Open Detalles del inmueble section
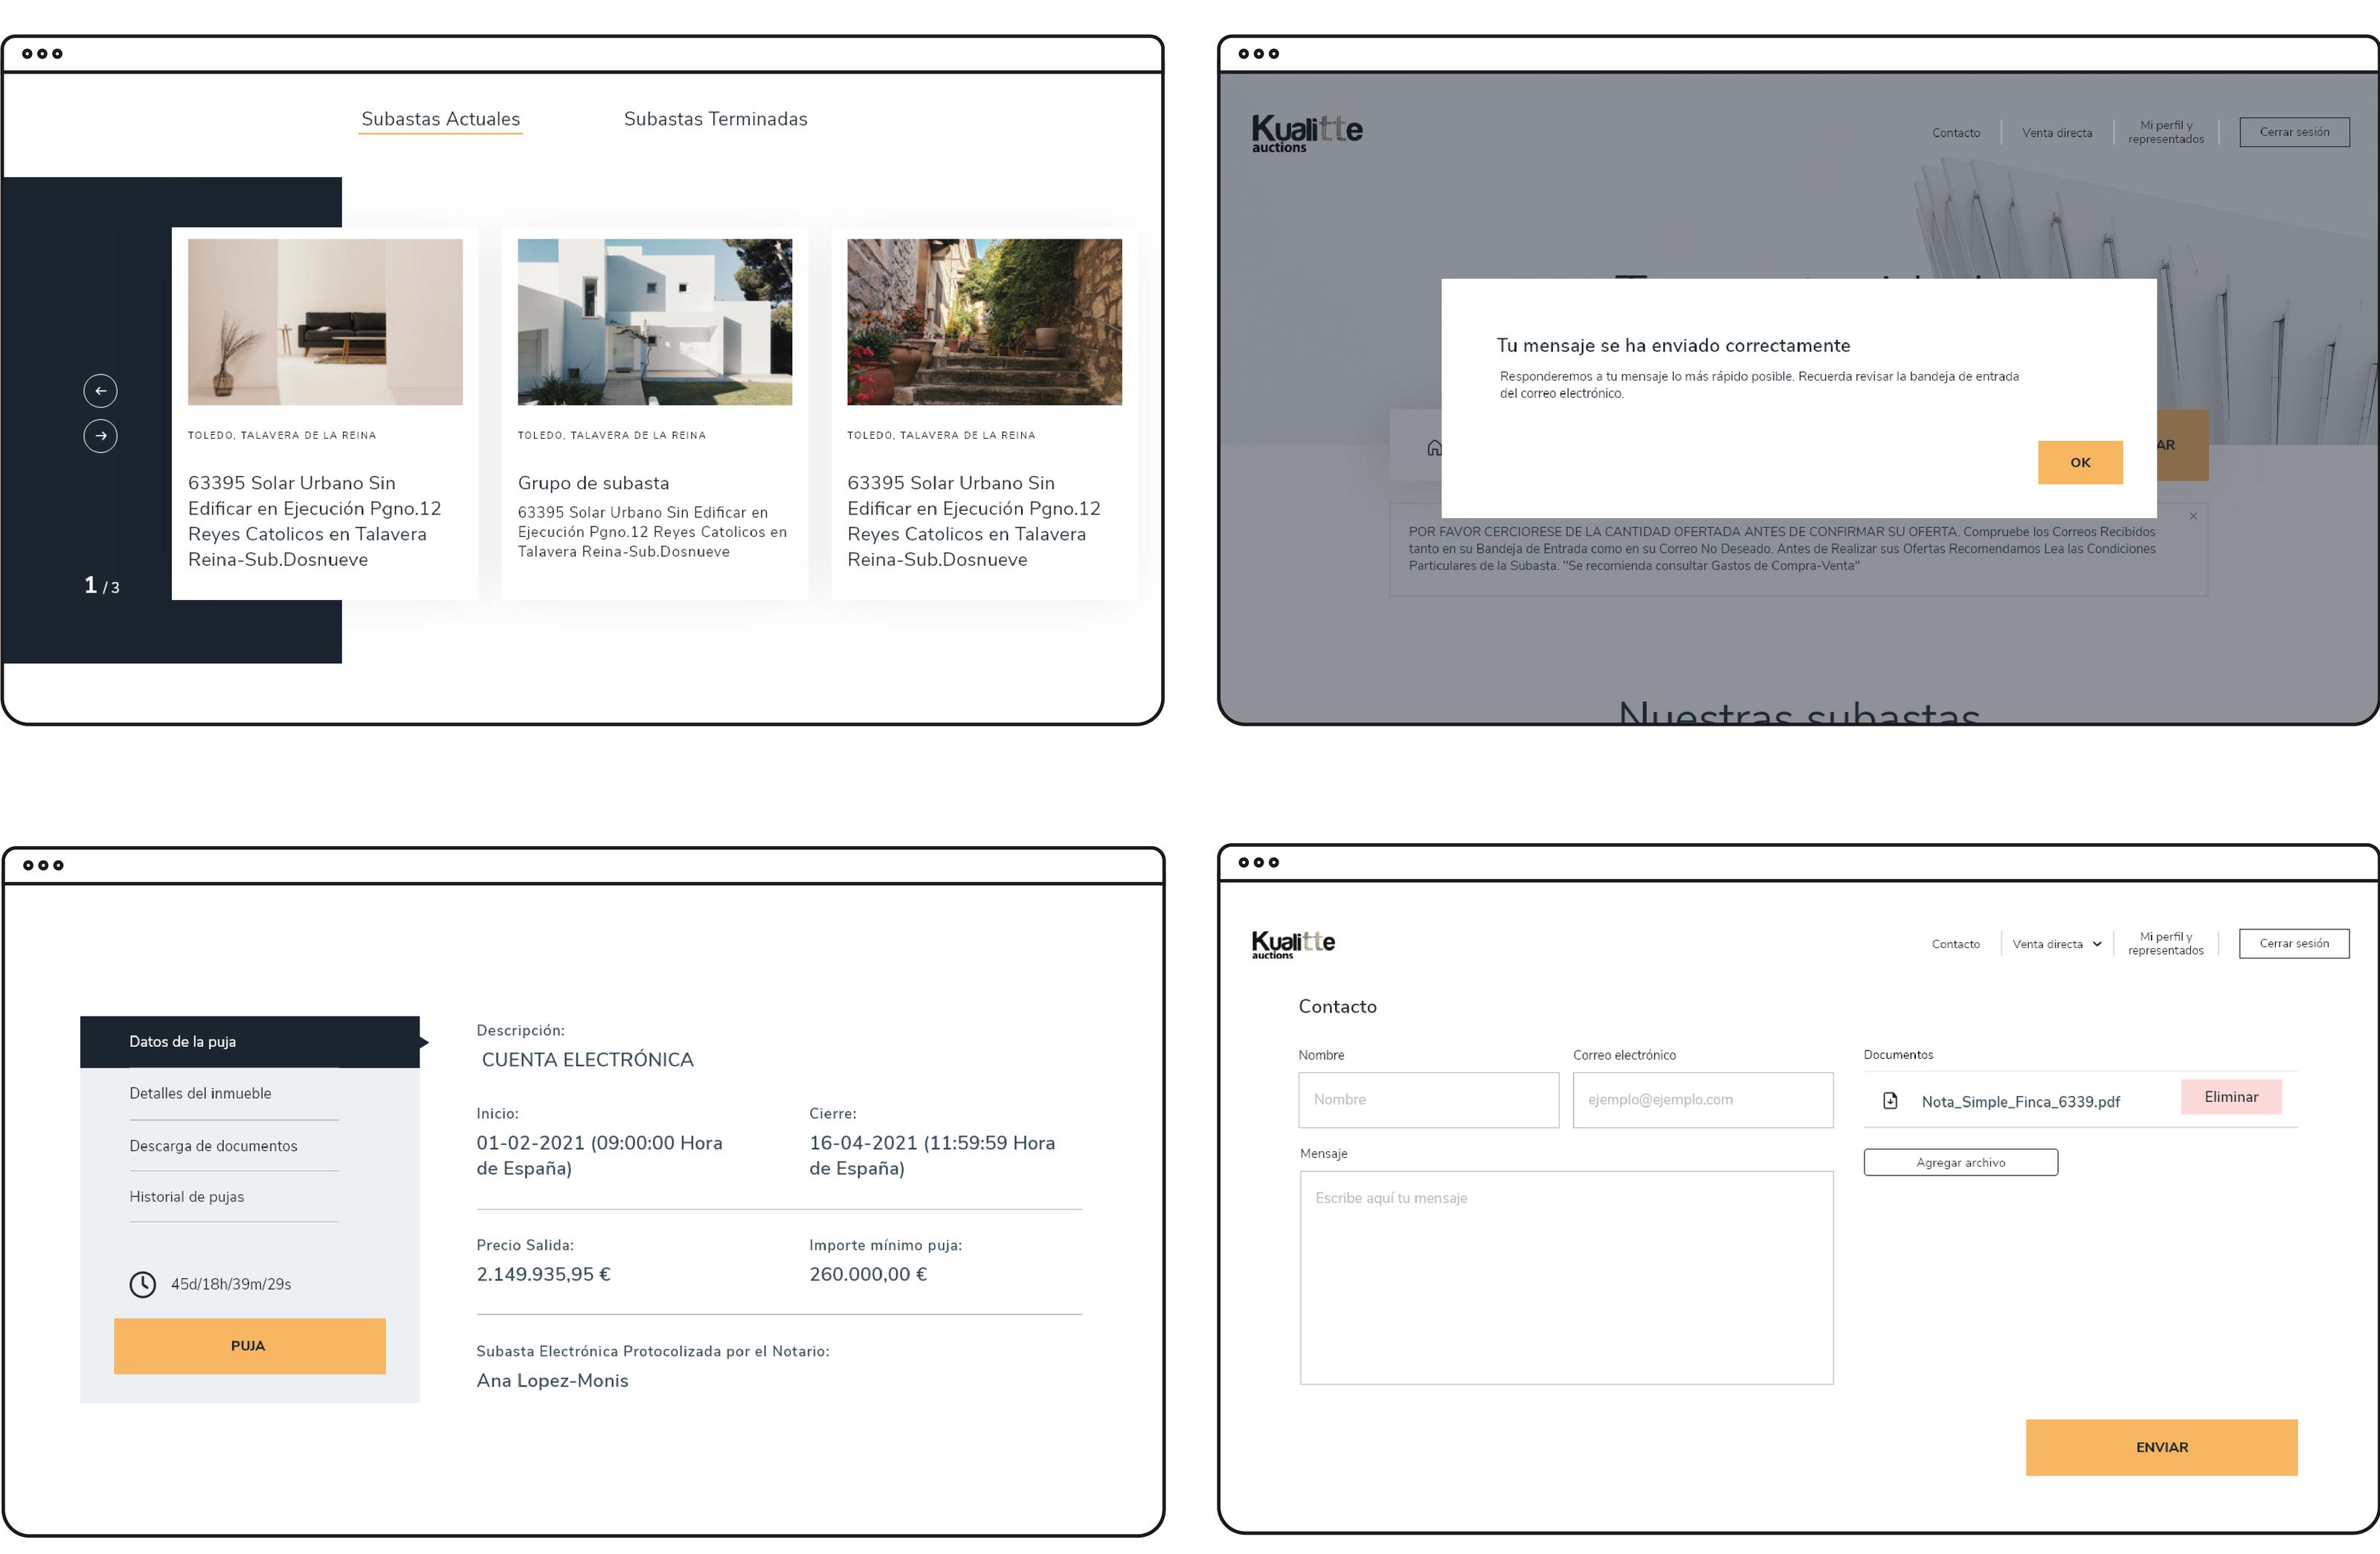This screenshot has width=2380, height=1554. click(x=200, y=1093)
